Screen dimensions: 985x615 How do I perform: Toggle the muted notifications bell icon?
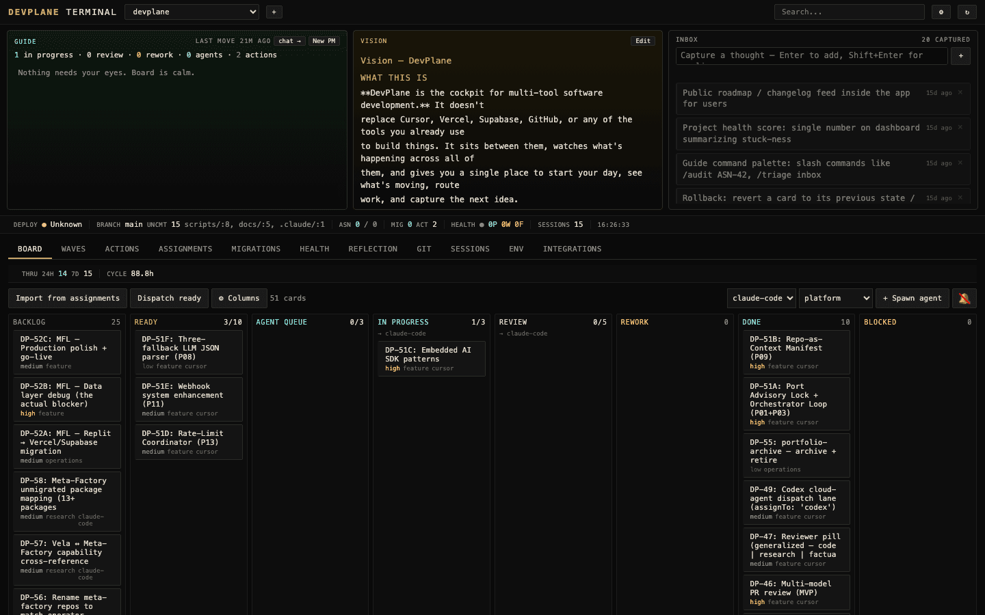pyautogui.click(x=964, y=298)
